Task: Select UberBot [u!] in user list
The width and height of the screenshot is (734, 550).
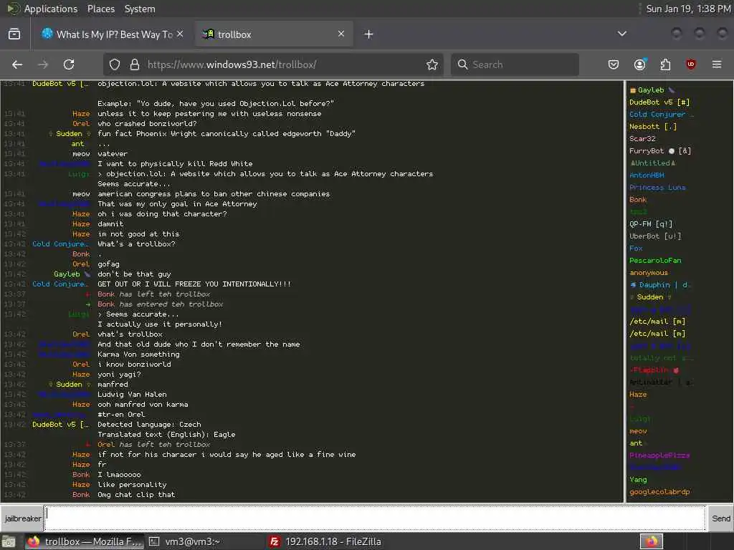Action: click(655, 236)
